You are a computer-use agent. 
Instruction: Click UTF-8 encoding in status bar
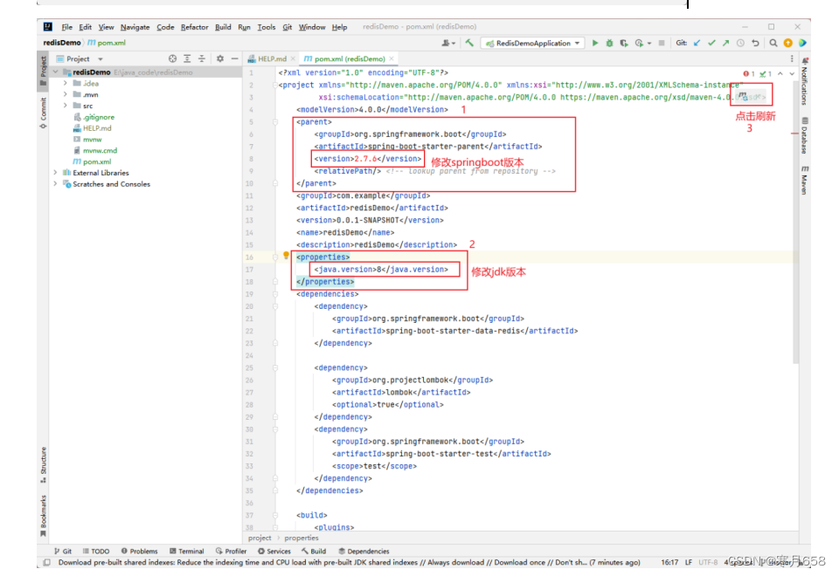pos(708,562)
